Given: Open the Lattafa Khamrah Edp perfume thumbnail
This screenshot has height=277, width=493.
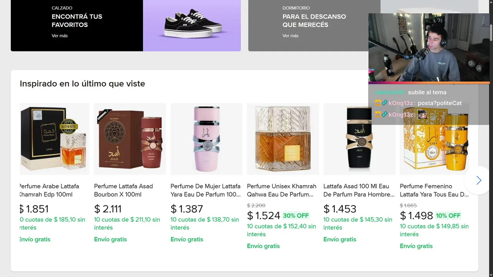Looking at the screenshot, I should coord(54,139).
